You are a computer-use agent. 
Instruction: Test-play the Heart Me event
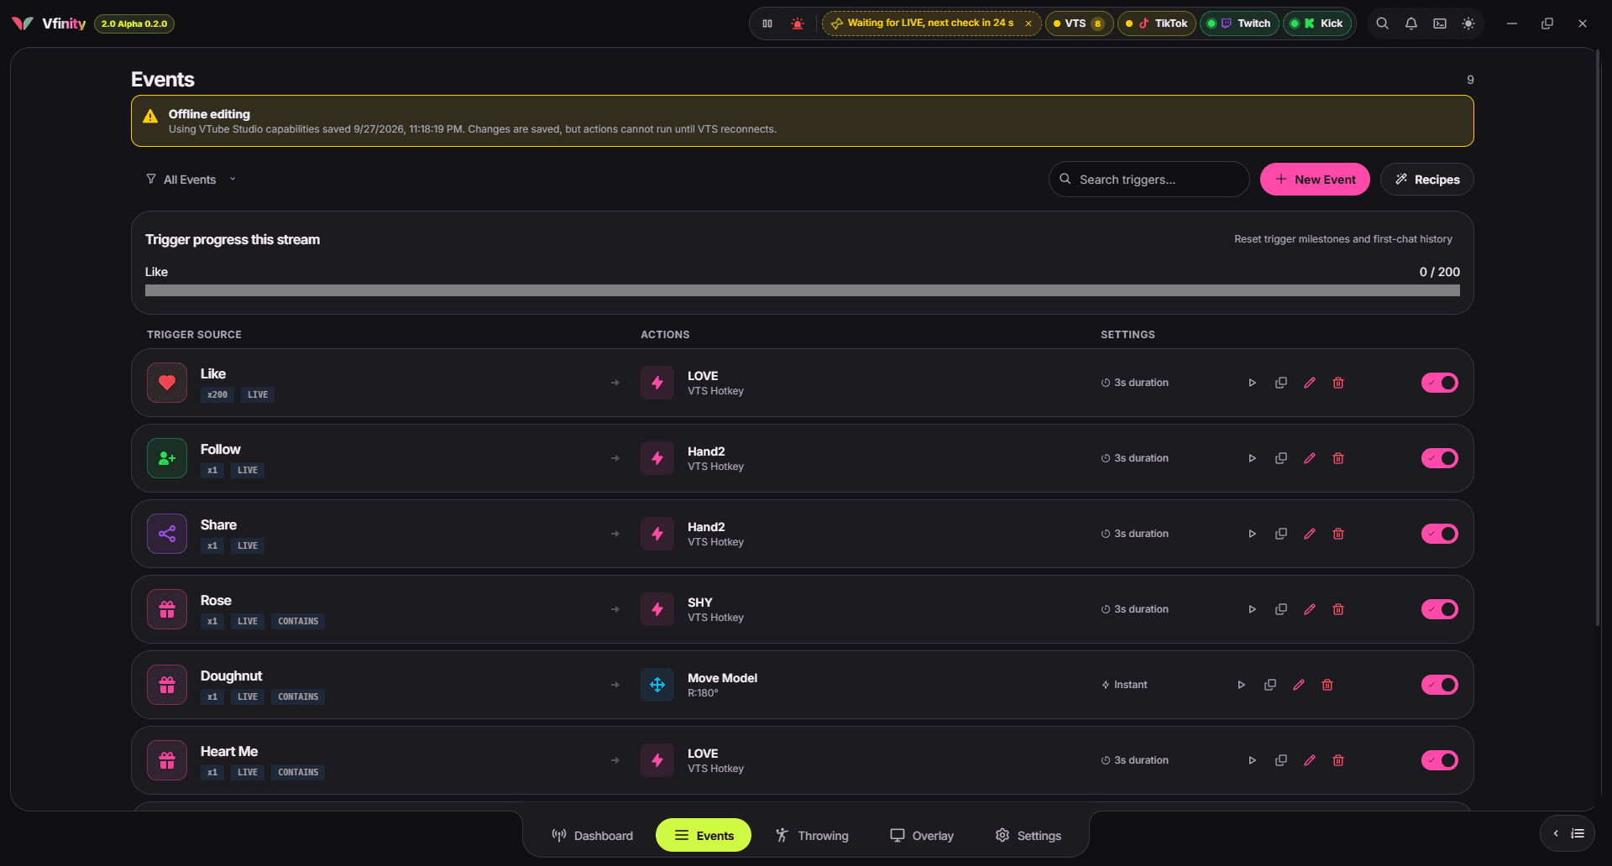(1252, 760)
